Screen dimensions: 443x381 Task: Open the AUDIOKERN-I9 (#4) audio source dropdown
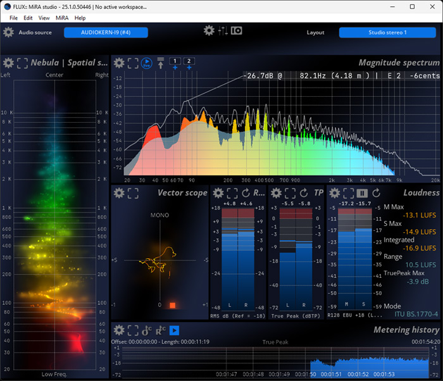tap(106, 32)
